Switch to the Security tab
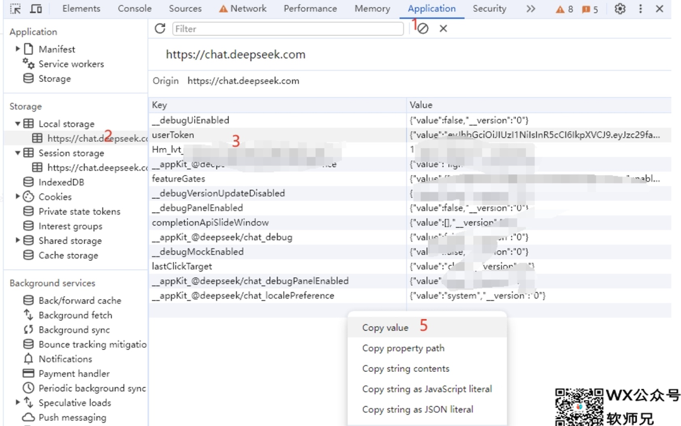Viewport: 681px width, 426px height. click(489, 9)
